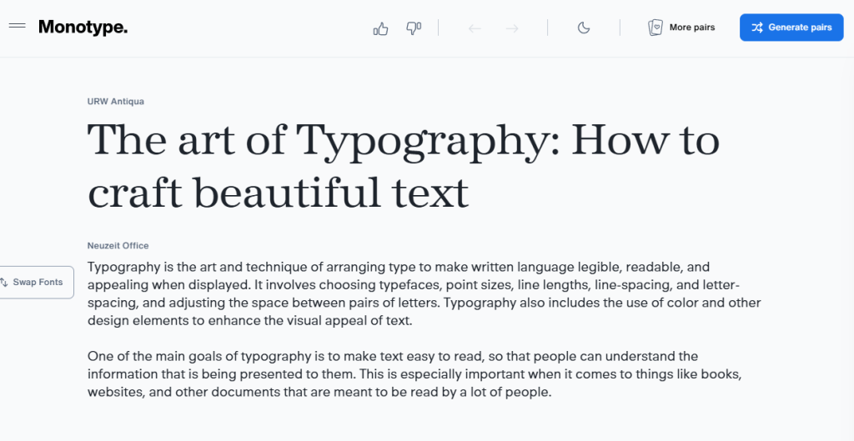
Task: Click the word 'websites' in the body text
Action: (113, 392)
